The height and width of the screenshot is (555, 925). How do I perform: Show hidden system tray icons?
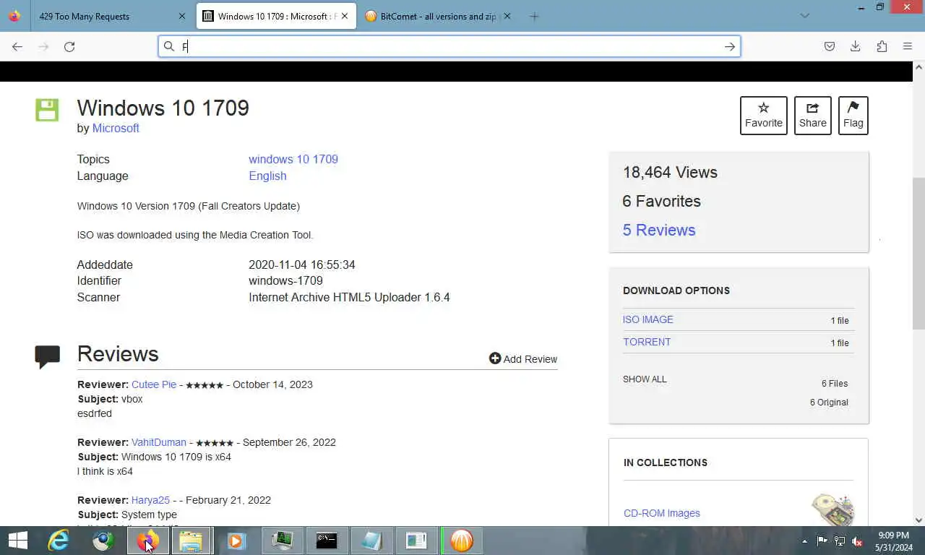coord(805,541)
